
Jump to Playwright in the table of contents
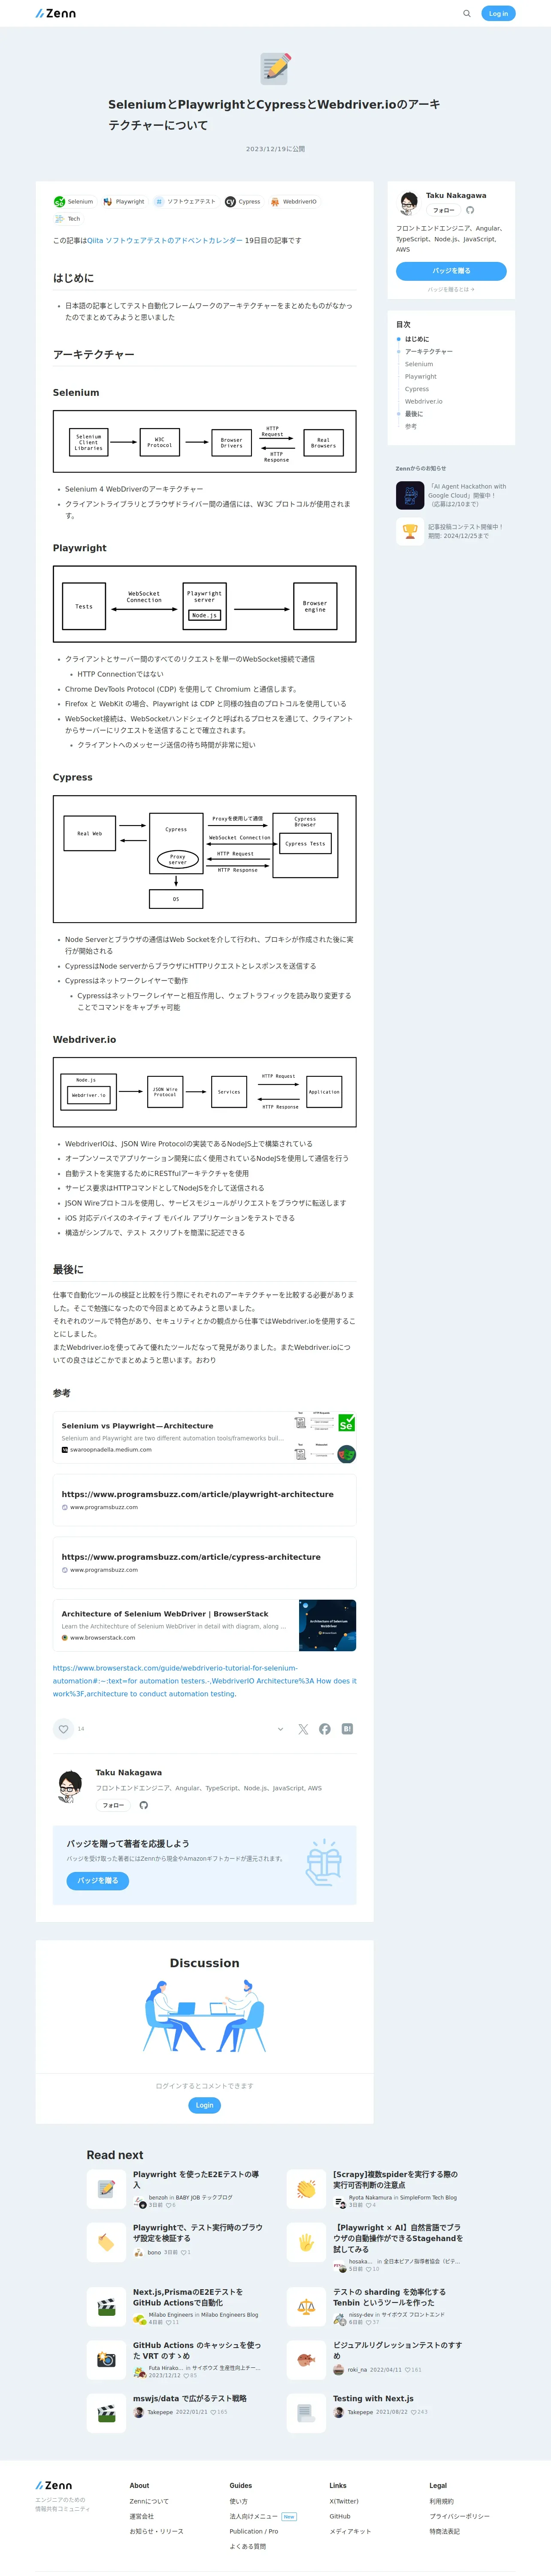[421, 376]
